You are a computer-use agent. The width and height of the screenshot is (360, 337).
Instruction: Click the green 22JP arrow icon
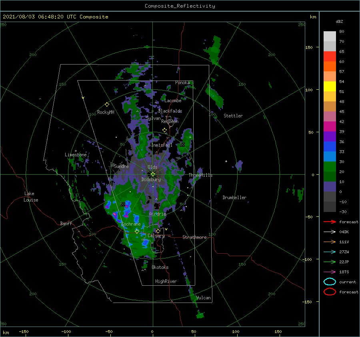(x=330, y=262)
